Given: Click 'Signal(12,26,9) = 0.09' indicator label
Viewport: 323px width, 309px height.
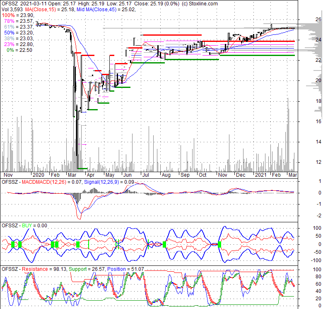Looking at the screenshot, I should (x=109, y=182).
